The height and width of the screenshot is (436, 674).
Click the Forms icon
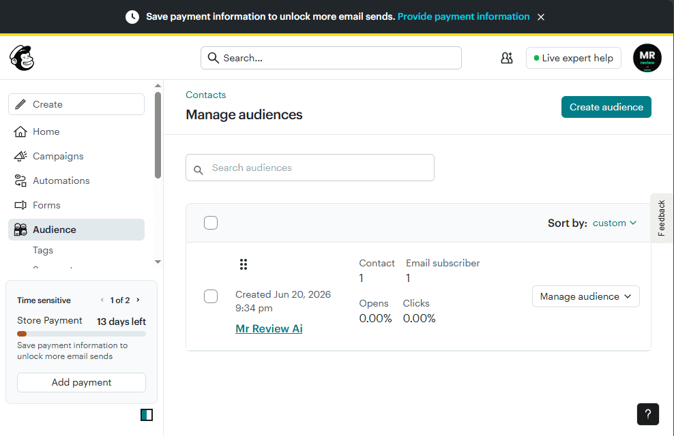click(x=20, y=205)
